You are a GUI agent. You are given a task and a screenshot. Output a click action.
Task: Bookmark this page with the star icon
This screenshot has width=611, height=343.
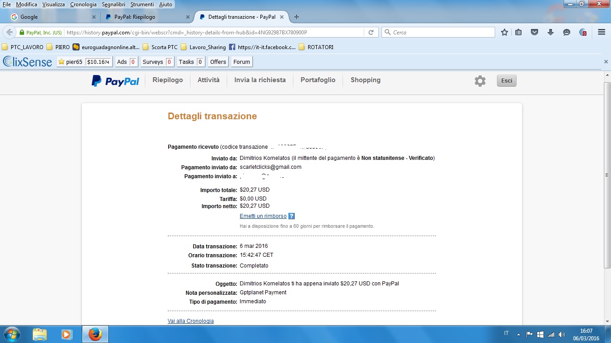tap(505, 32)
